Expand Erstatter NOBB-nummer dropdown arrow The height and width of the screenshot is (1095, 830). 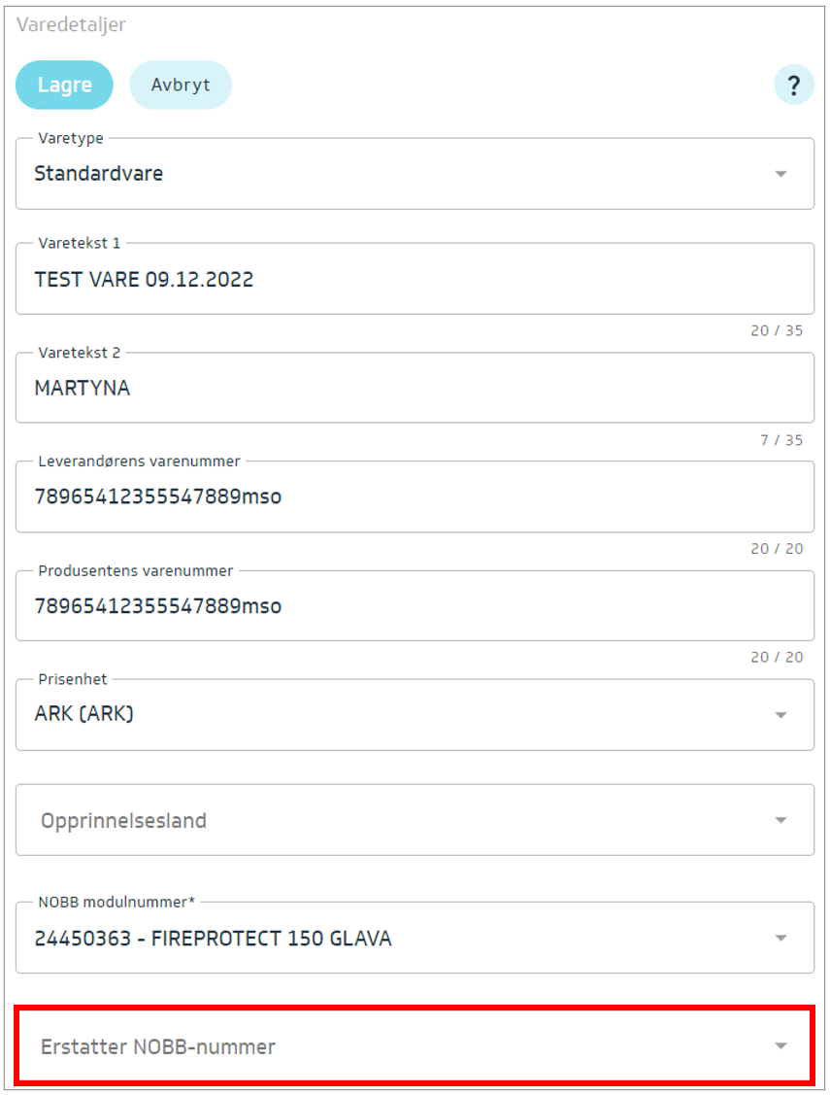(780, 1046)
